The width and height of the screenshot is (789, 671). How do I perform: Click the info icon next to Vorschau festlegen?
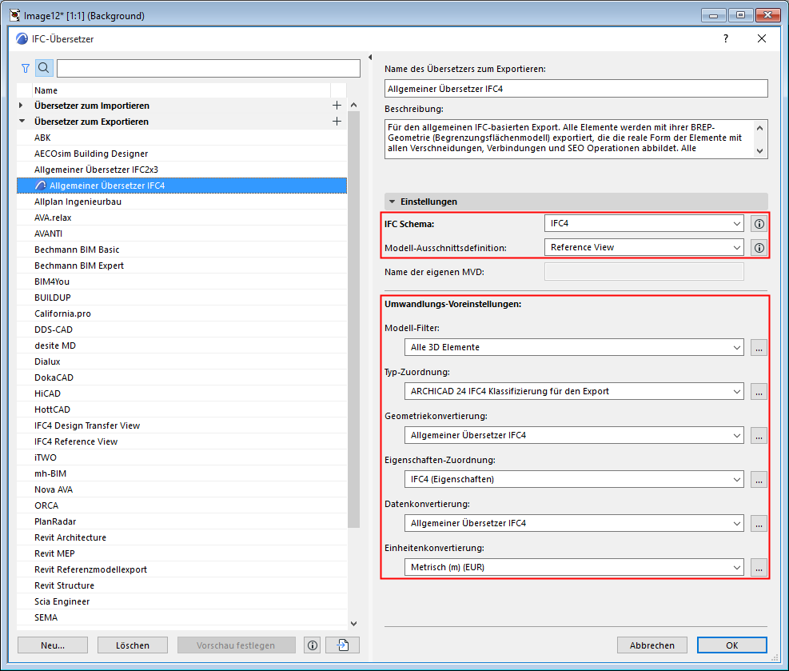[x=313, y=645]
